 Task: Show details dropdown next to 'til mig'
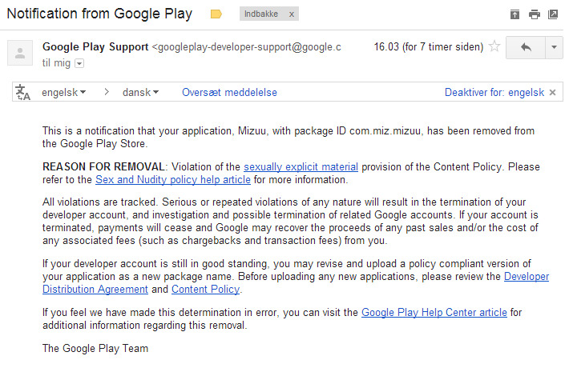(x=79, y=63)
